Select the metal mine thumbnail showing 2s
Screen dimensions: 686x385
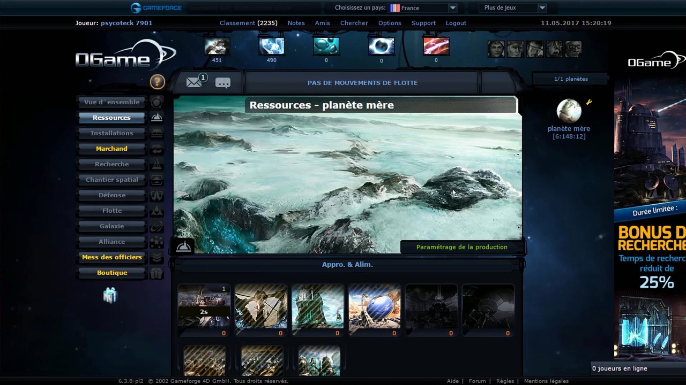tap(204, 311)
